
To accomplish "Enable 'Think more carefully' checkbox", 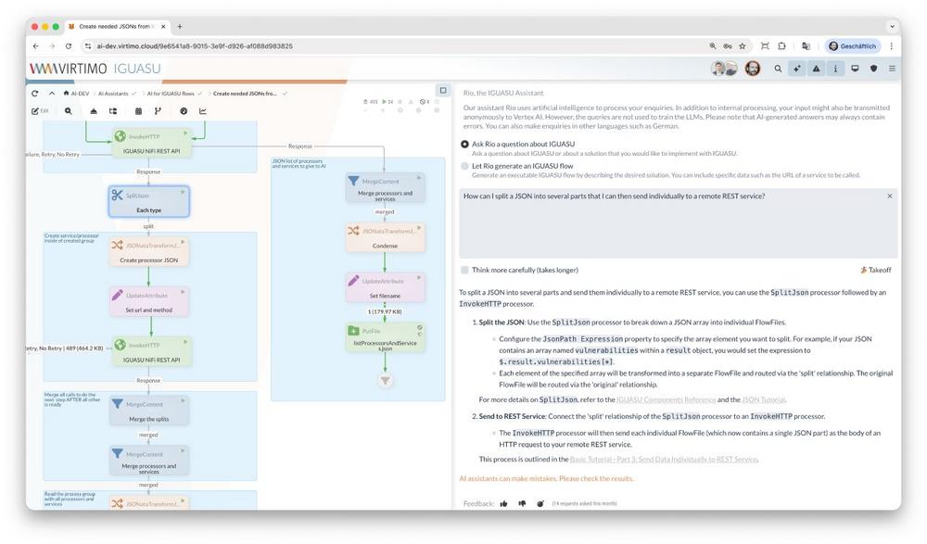I will (x=465, y=270).
